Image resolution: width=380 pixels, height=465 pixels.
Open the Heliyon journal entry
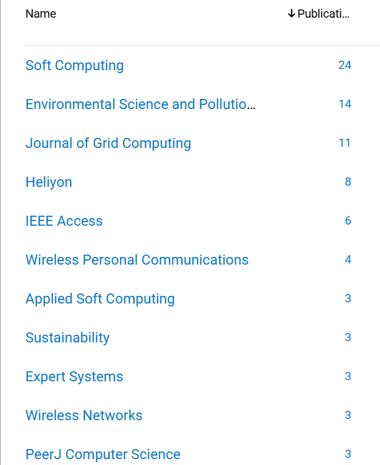(48, 182)
